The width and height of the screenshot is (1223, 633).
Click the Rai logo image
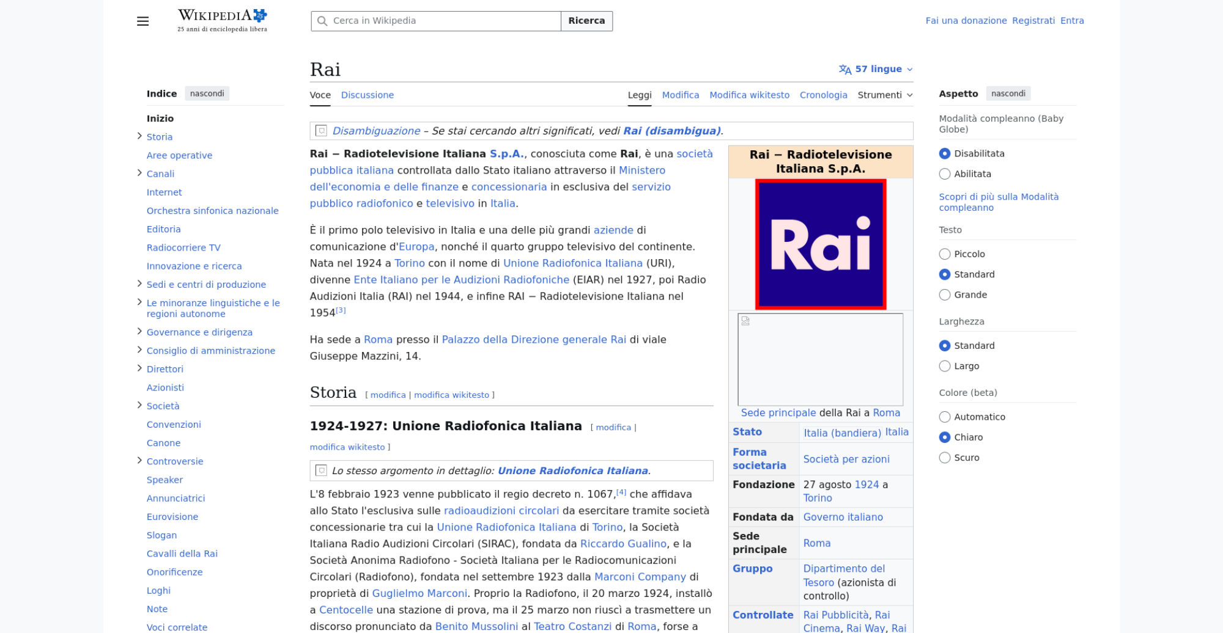(x=820, y=244)
